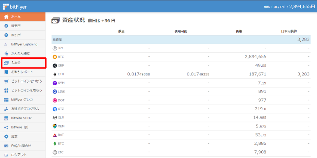
Task: Click the bitFlyer logo in header
Action: pyautogui.click(x=14, y=7)
